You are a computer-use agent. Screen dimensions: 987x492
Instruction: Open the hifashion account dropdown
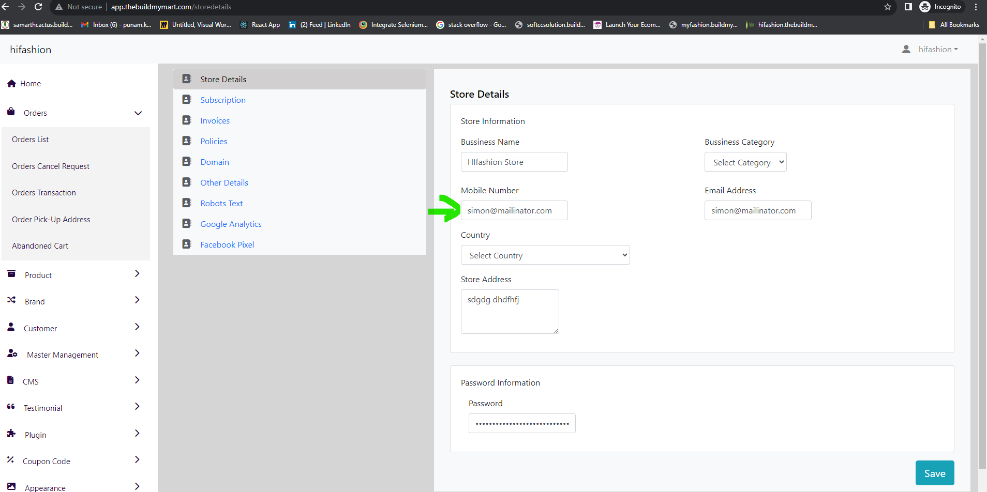coord(938,49)
